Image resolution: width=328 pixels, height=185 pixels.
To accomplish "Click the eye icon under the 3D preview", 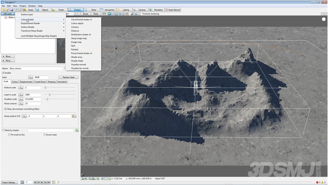I will pos(103,179).
